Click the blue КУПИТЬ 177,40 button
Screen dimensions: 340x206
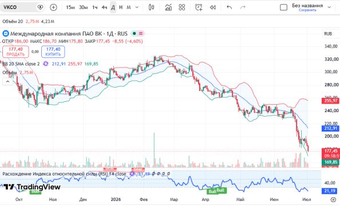coord(53,51)
